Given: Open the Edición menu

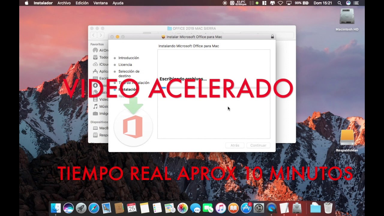Looking at the screenshot, I should [x=82, y=3].
